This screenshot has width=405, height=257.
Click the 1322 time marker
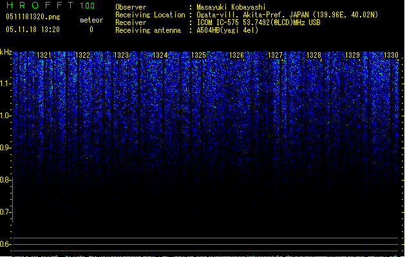(82, 55)
